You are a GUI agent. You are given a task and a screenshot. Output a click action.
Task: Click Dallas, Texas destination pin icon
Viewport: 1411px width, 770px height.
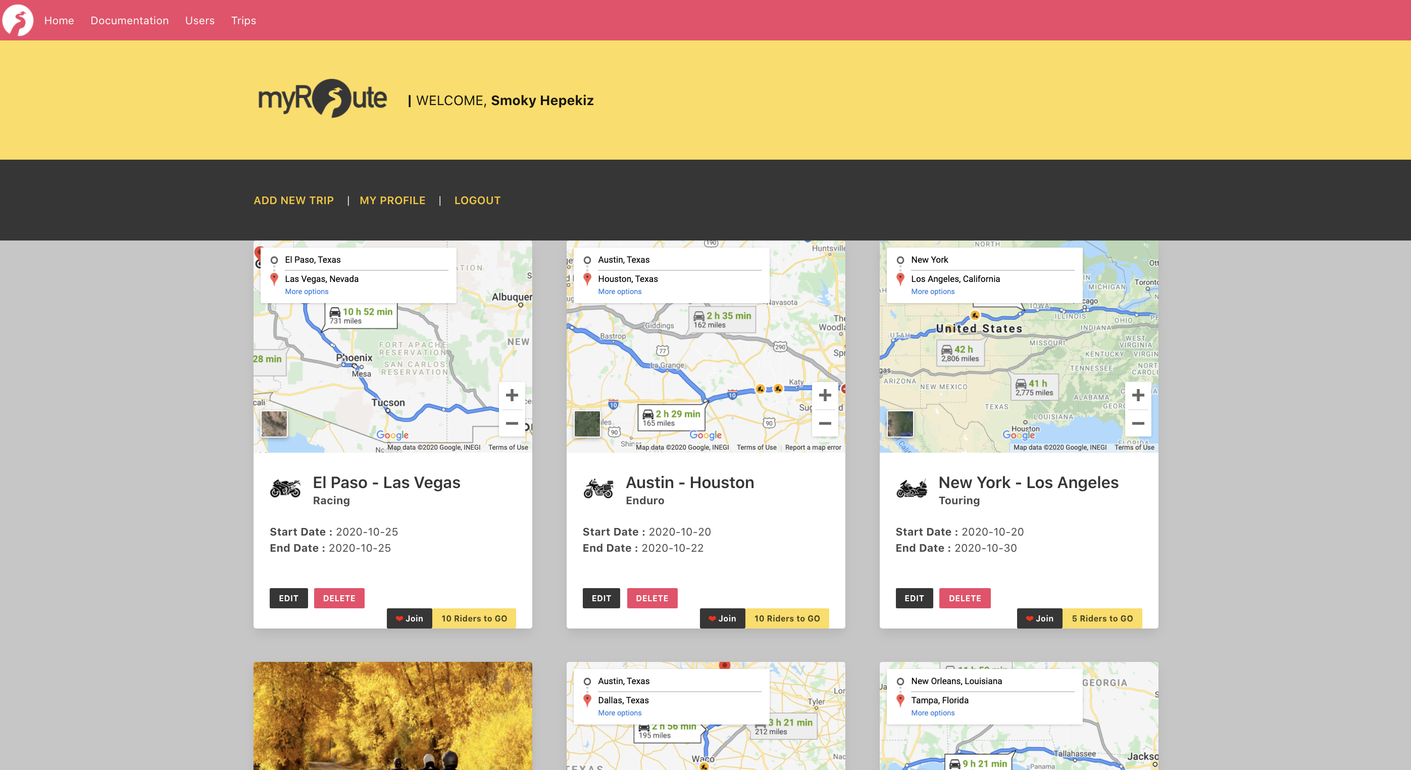tap(587, 700)
